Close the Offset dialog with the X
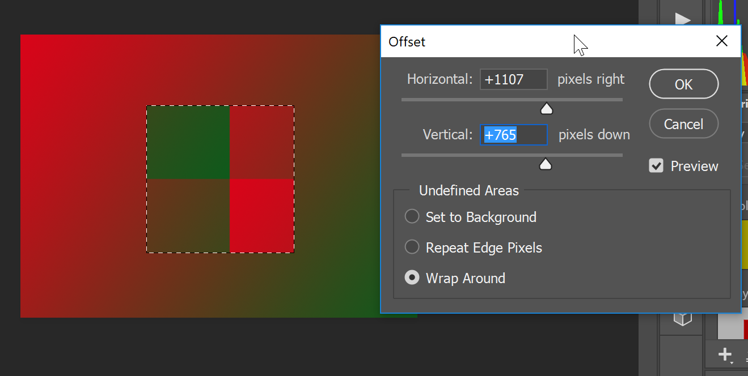The width and height of the screenshot is (748, 376). (721, 41)
